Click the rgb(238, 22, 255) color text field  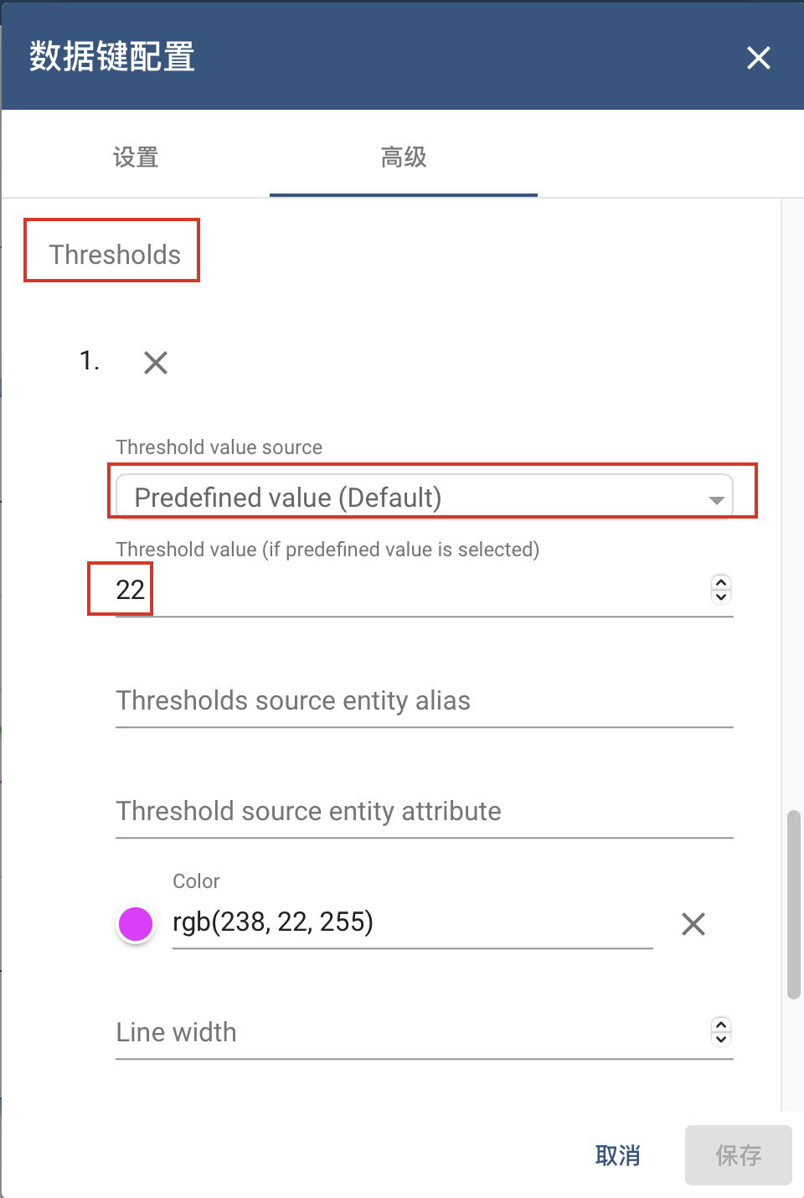tap(412, 922)
